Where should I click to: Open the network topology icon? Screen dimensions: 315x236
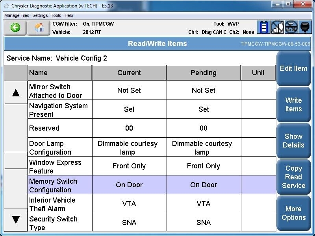coord(291,27)
